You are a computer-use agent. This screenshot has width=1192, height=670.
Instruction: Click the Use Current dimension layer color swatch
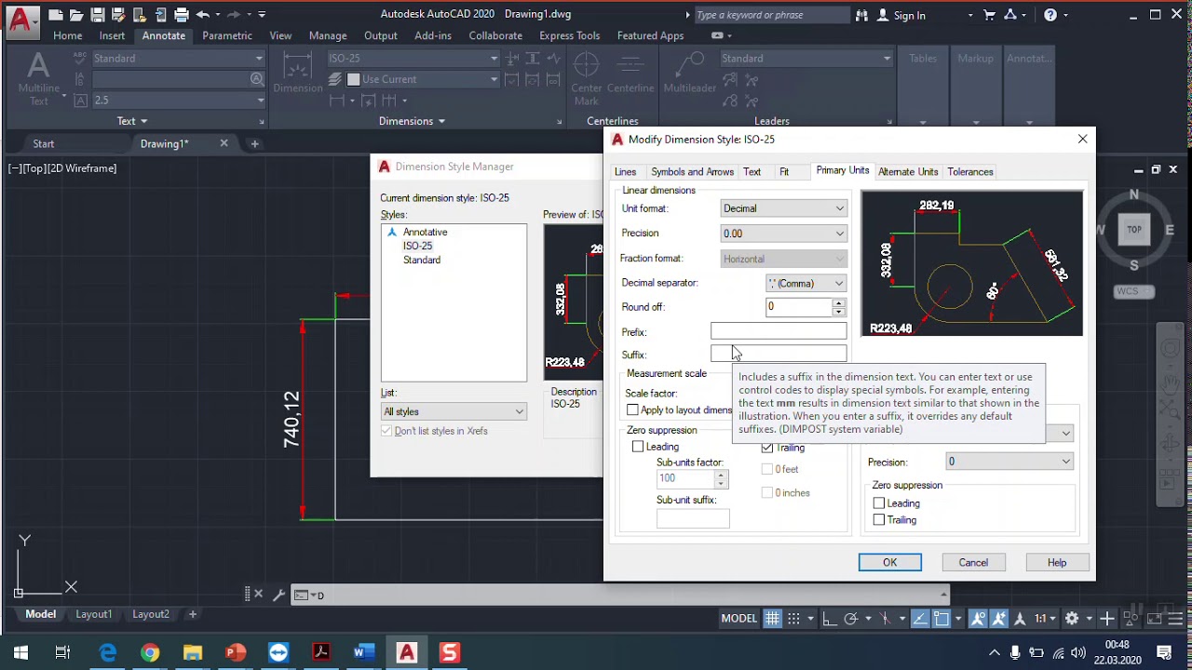pyautogui.click(x=353, y=79)
